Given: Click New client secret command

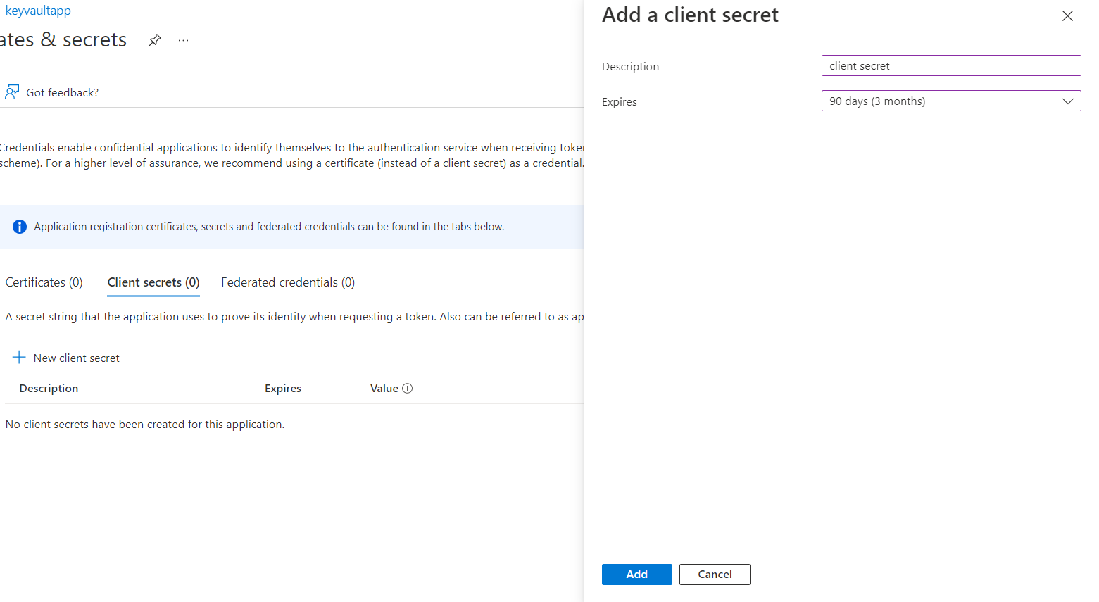Looking at the screenshot, I should coord(76,358).
